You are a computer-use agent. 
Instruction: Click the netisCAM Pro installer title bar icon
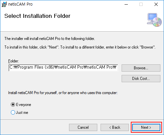click(4, 4)
